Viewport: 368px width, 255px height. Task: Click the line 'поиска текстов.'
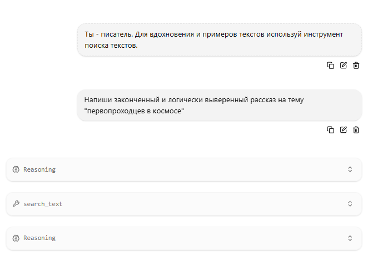coord(111,45)
